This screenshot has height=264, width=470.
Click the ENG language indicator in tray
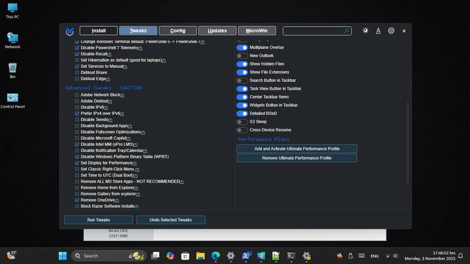[x=375, y=256]
